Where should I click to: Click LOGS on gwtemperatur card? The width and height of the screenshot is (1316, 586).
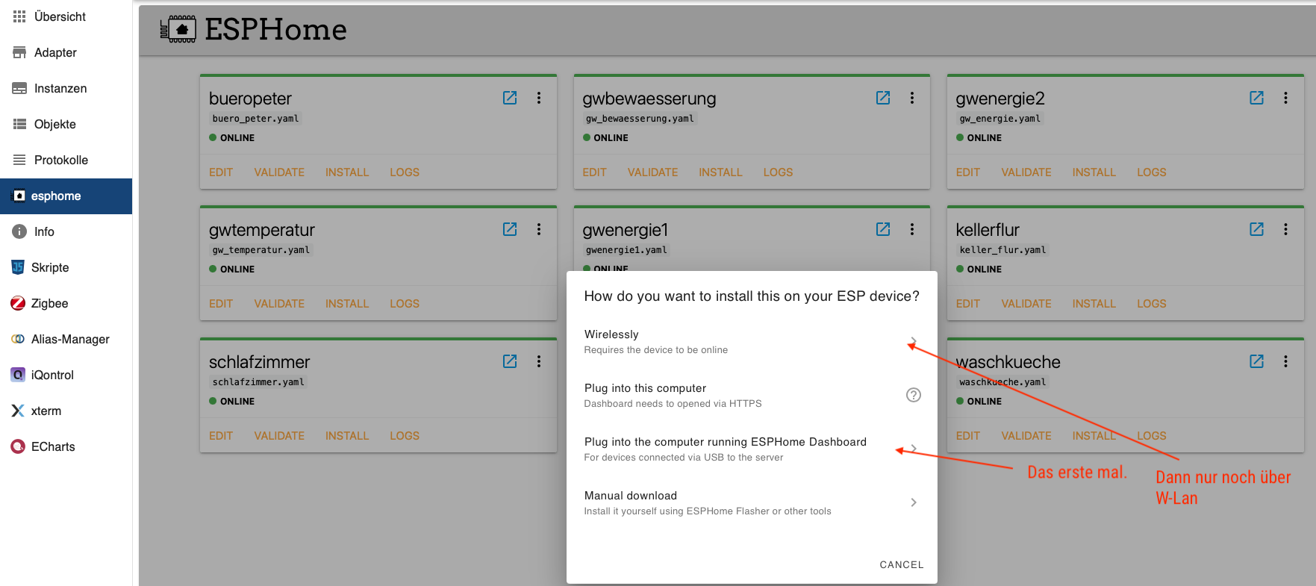[x=405, y=304]
